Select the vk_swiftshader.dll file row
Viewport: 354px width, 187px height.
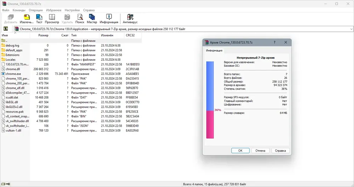[71, 121]
